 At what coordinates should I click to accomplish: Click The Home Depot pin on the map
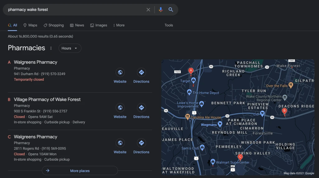pyautogui.click(x=189, y=92)
